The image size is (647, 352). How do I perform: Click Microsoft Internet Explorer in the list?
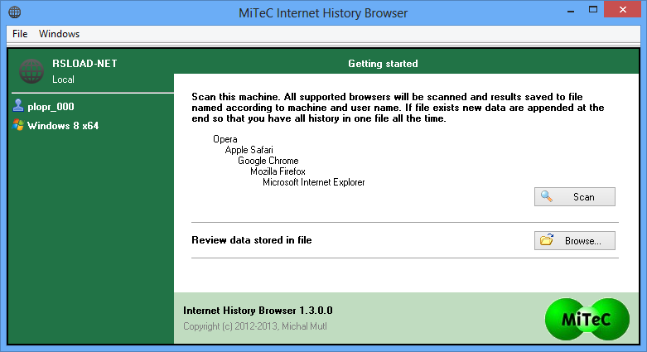pyautogui.click(x=314, y=182)
